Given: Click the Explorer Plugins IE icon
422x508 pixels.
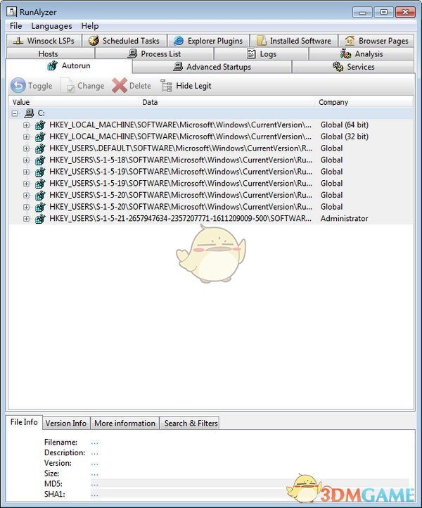Looking at the screenshot, I should pos(179,41).
